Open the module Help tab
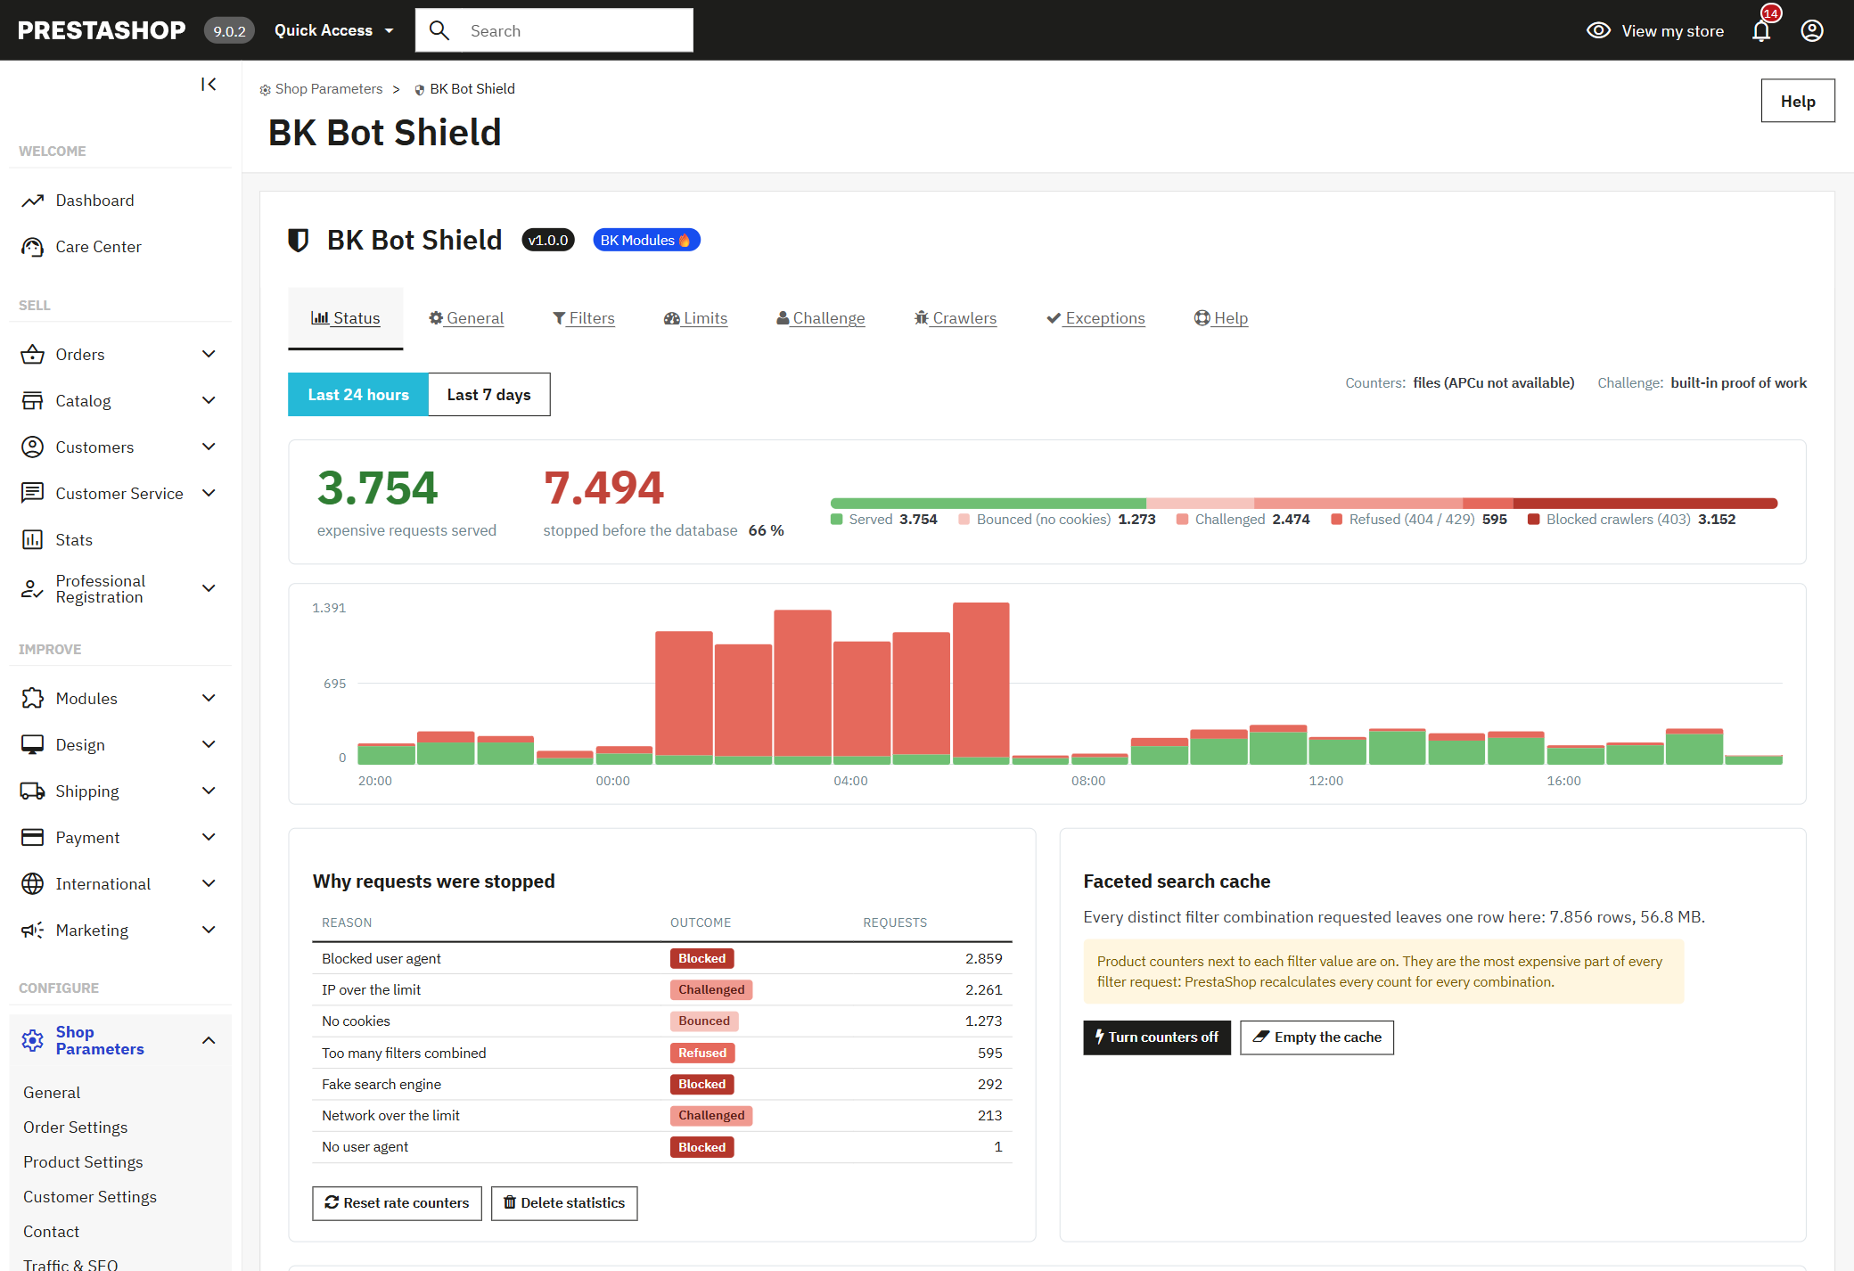 [x=1221, y=318]
